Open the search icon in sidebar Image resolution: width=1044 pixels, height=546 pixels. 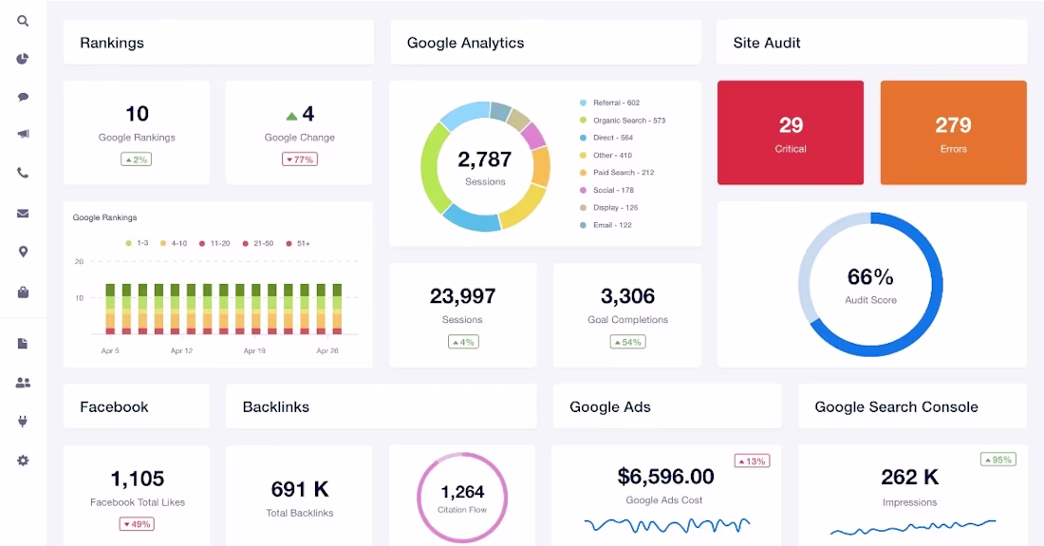pos(23,21)
